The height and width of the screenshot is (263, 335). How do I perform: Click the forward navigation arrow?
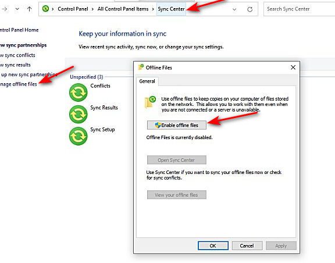point(5,9)
